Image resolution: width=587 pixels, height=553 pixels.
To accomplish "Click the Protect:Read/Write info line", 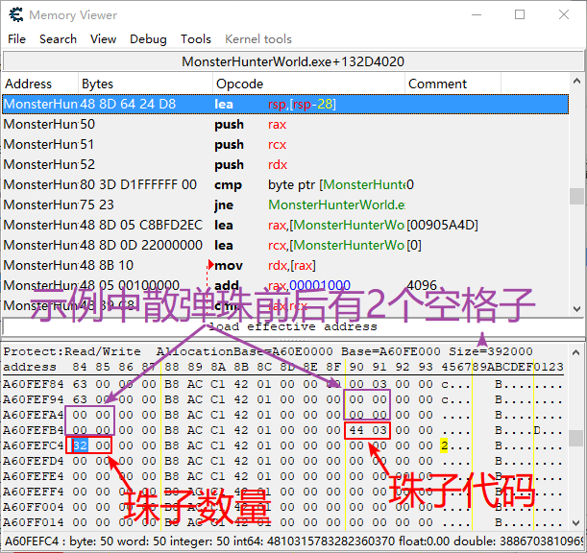I will [268, 351].
